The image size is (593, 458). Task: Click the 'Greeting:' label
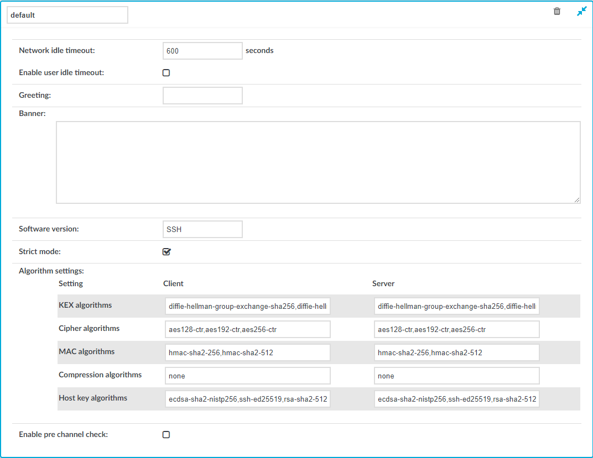(x=35, y=95)
